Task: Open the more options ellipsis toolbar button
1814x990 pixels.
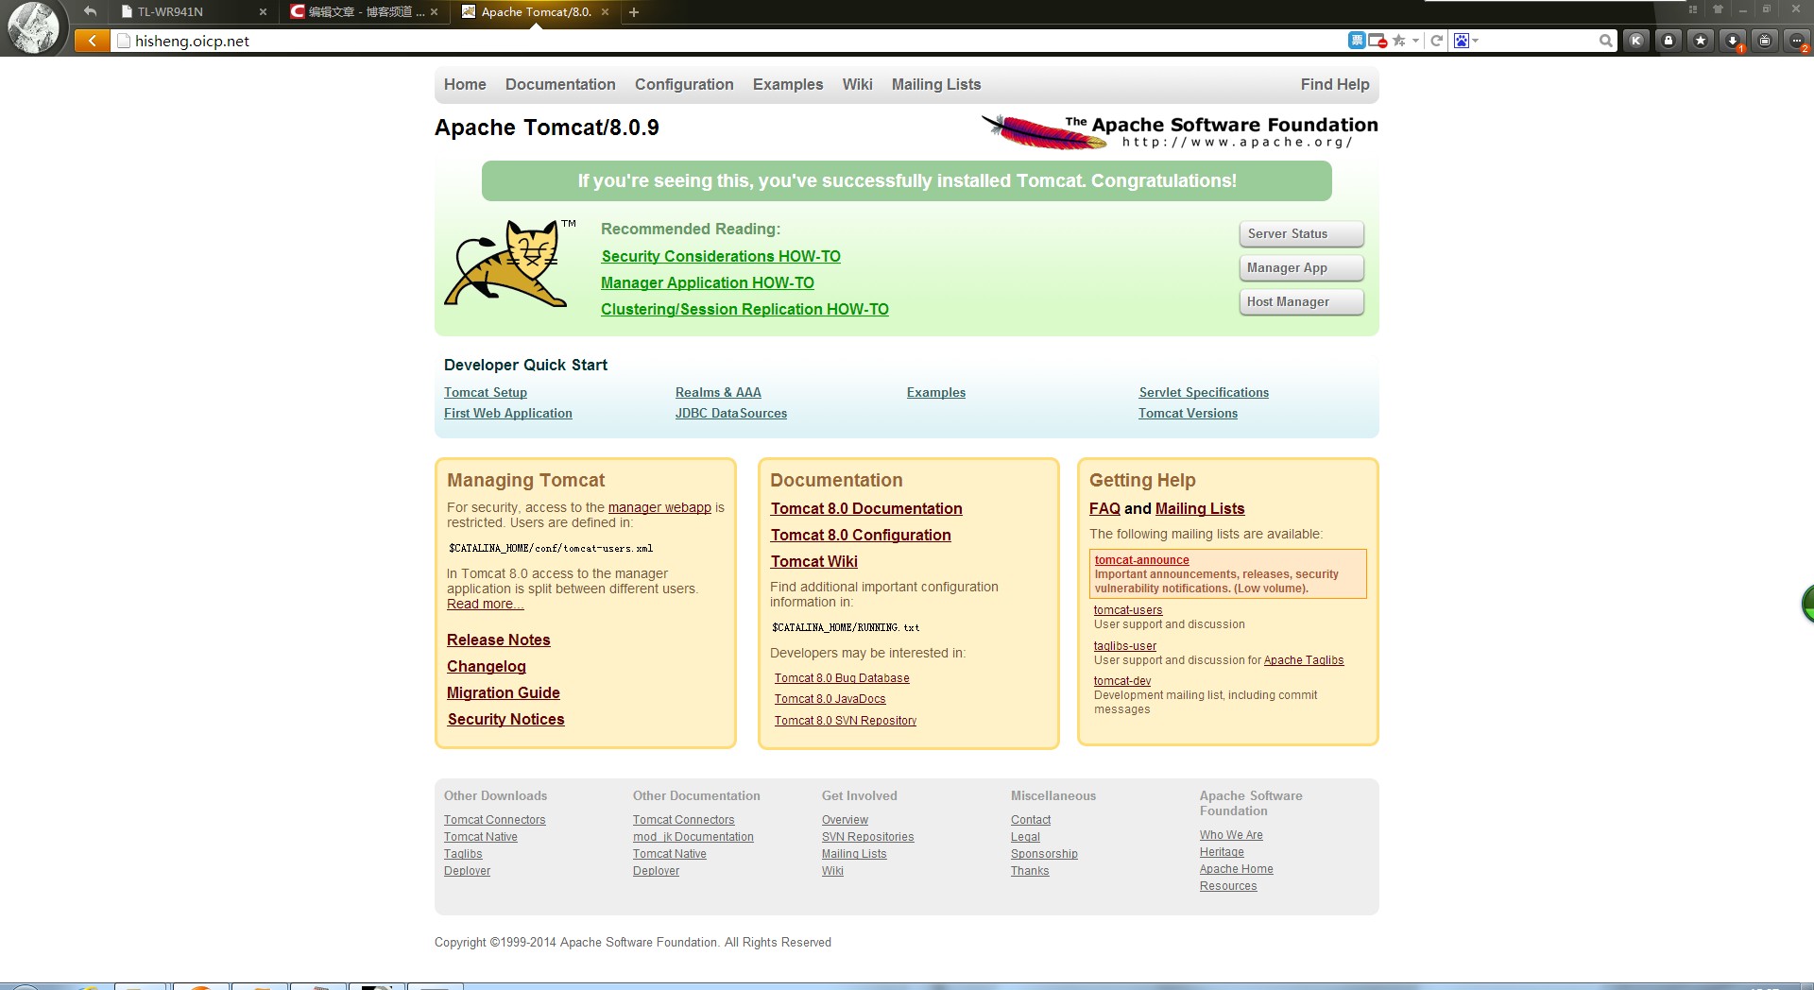Action: click(x=1797, y=41)
